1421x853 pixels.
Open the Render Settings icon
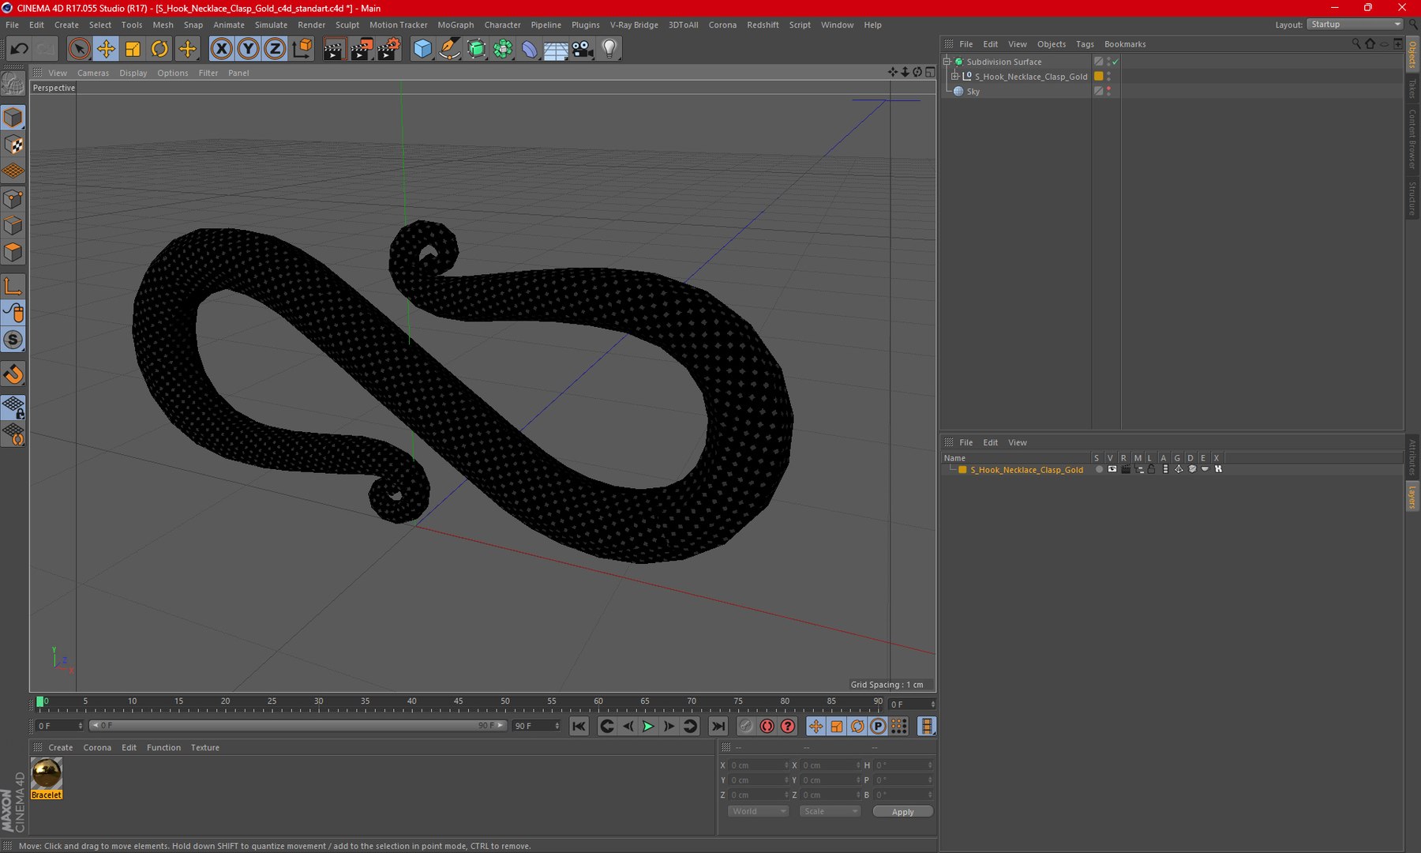point(388,49)
